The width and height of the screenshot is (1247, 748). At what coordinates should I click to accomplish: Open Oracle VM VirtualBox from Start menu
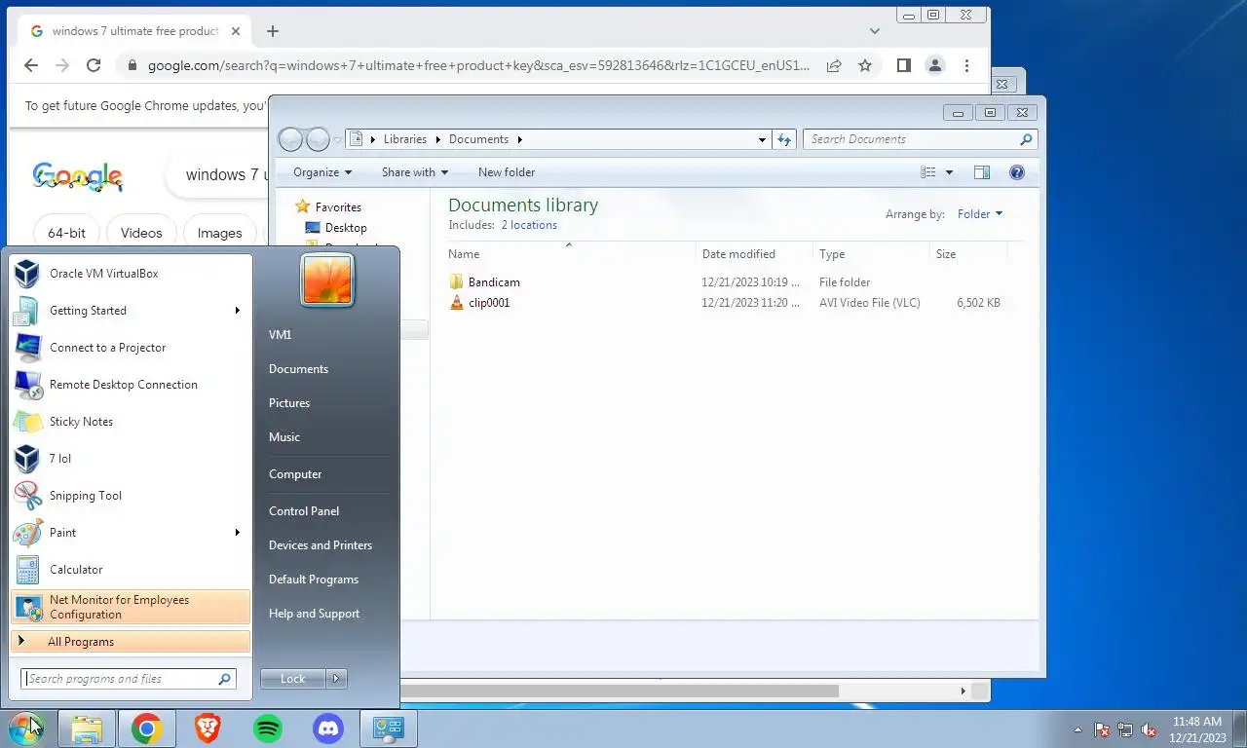[x=131, y=274]
